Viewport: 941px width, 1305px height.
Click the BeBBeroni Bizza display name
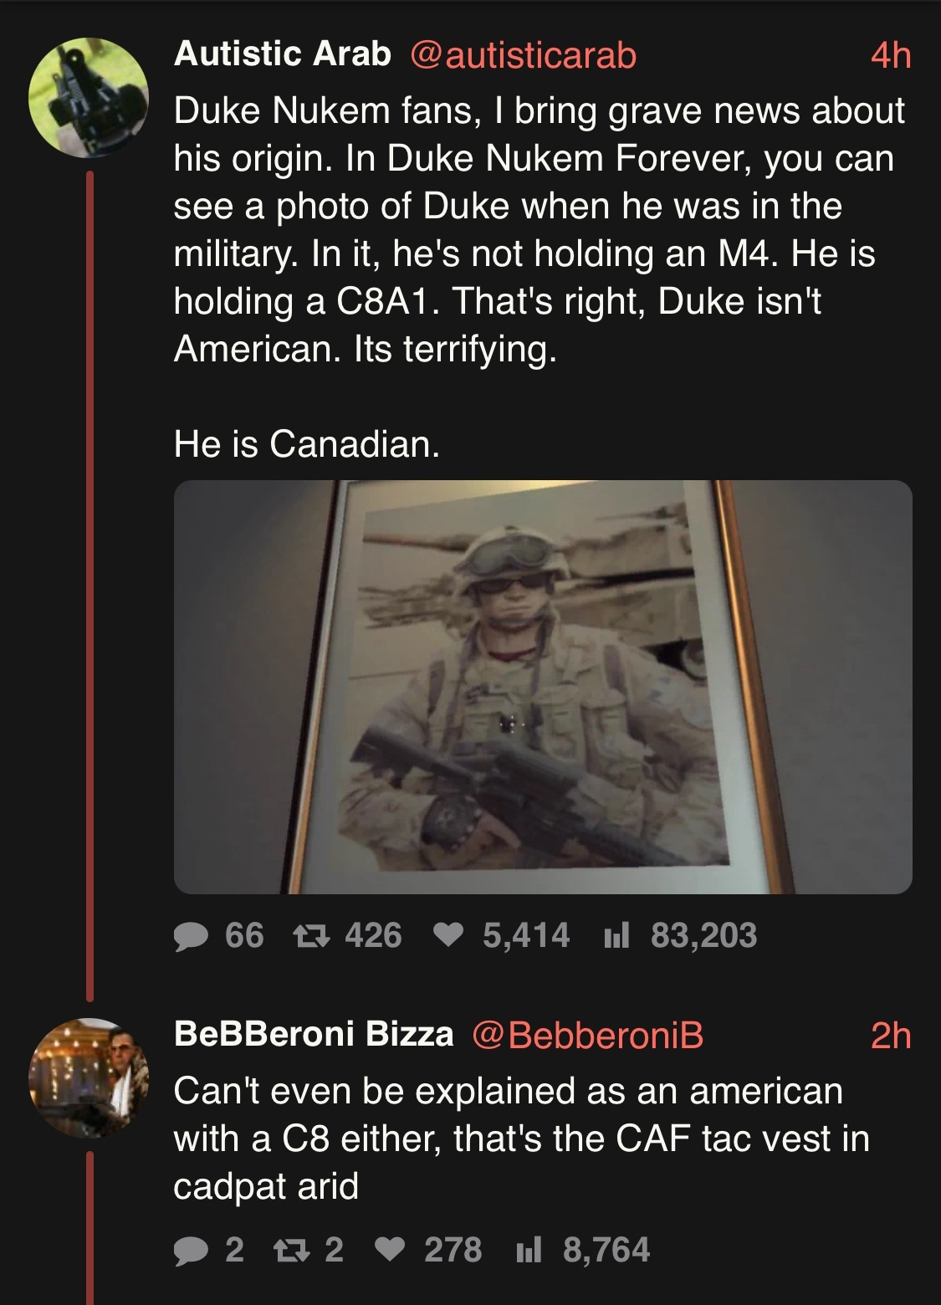click(x=314, y=1035)
